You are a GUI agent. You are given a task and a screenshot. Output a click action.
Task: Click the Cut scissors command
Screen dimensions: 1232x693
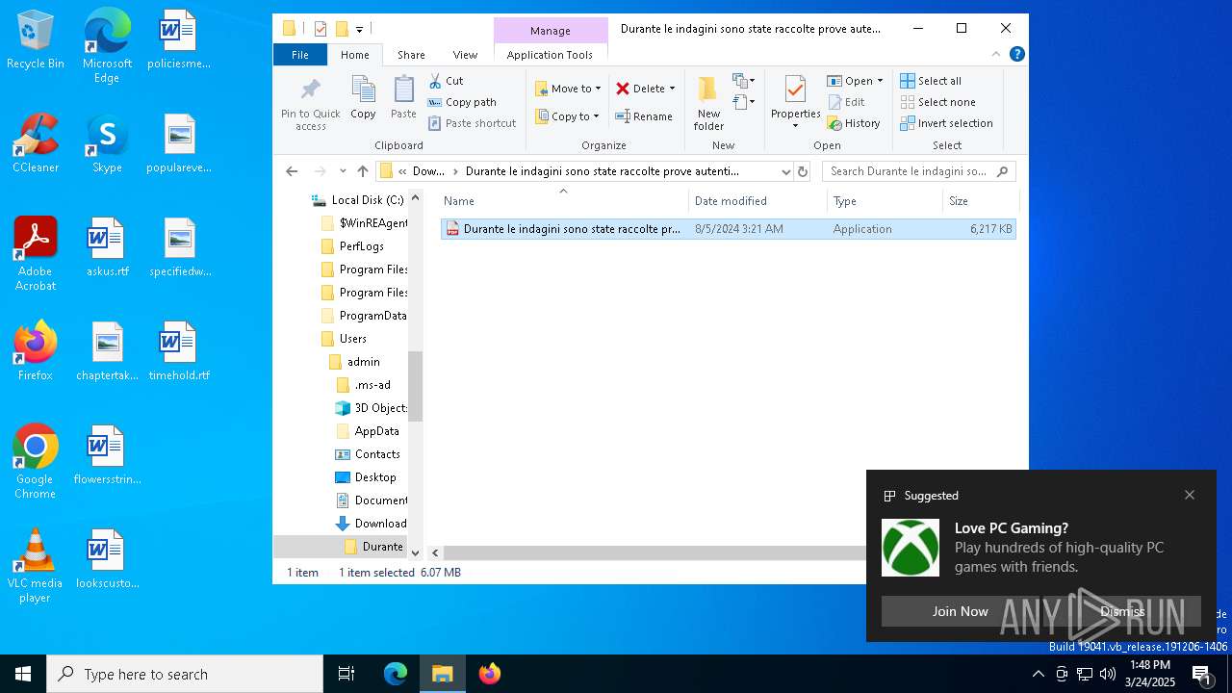coord(446,81)
